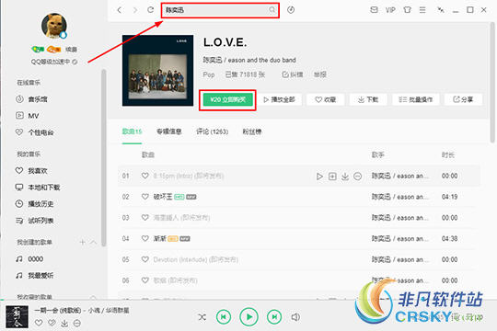Play track 01 with its play icon
This screenshot has width=497, height=331.
point(319,177)
